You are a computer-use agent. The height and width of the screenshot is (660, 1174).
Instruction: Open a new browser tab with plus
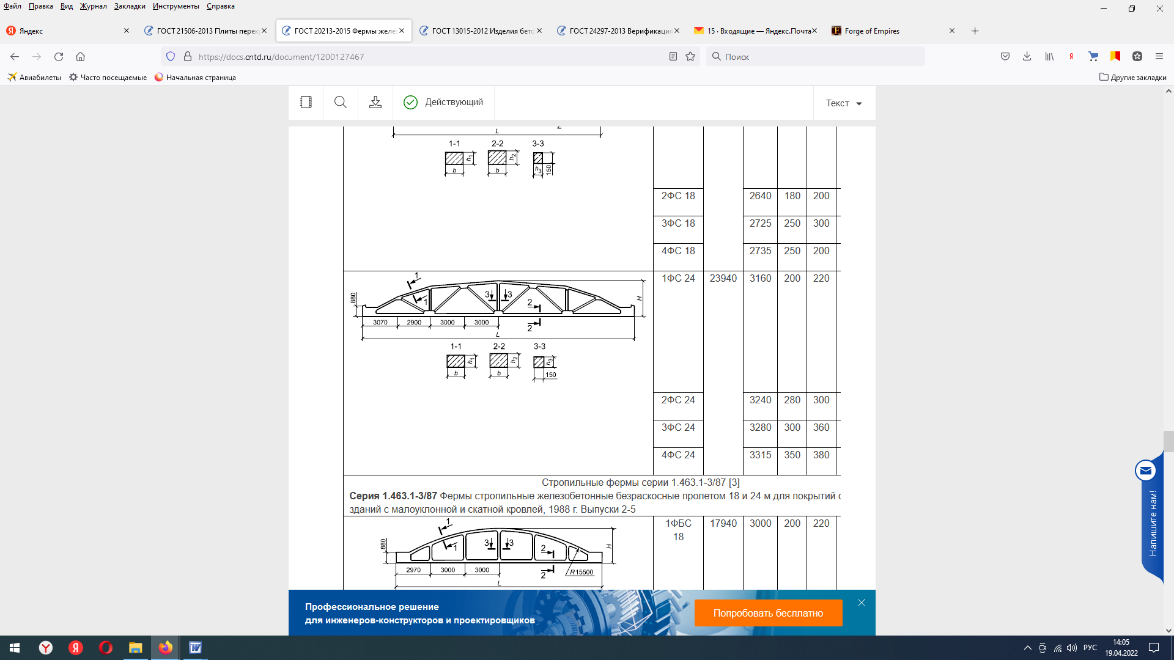(x=975, y=31)
